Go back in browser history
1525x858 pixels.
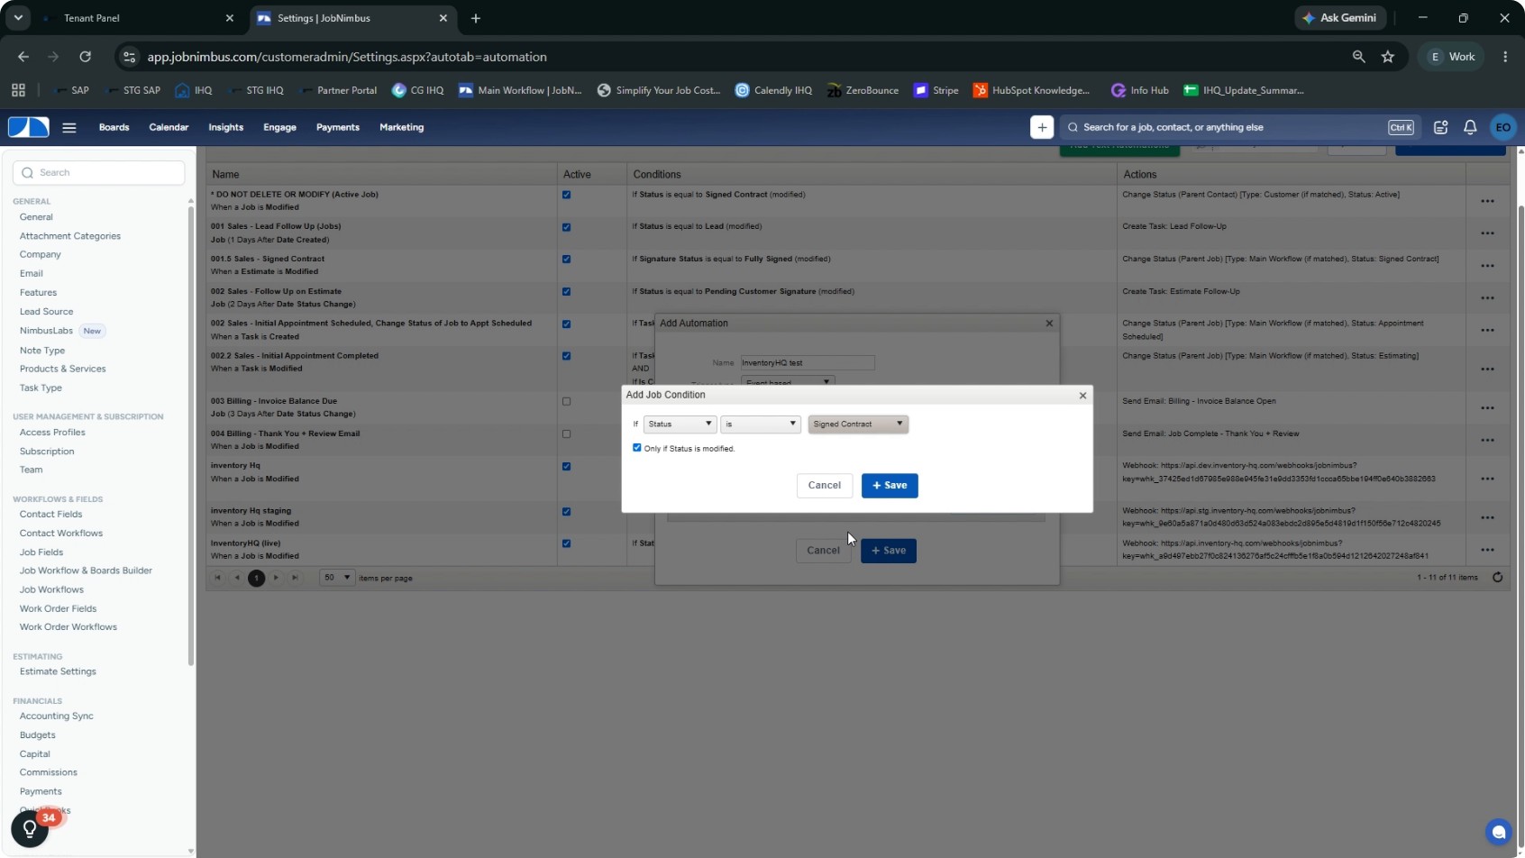(23, 57)
